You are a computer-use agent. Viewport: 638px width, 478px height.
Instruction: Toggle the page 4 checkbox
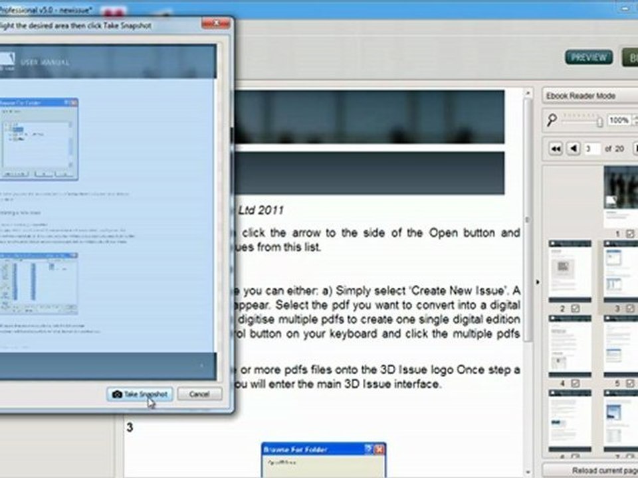(x=576, y=383)
